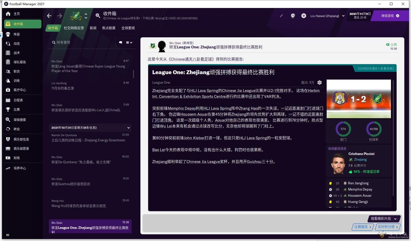The height and width of the screenshot is (241, 411).
Task: Toggle the speech bubble inbox filter
Action: point(121,42)
